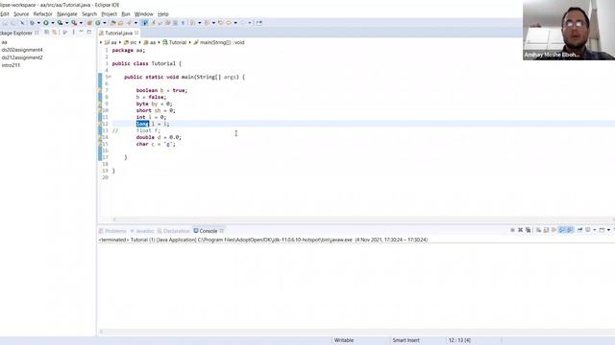Screen dimensions: 615x345
Task: Click main(String[]) in the breadcrumb
Action: [219, 42]
